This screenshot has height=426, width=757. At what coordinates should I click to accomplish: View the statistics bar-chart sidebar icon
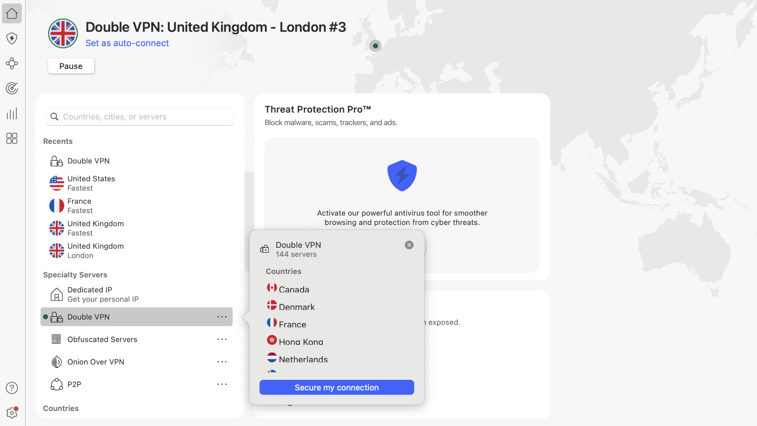pos(12,113)
